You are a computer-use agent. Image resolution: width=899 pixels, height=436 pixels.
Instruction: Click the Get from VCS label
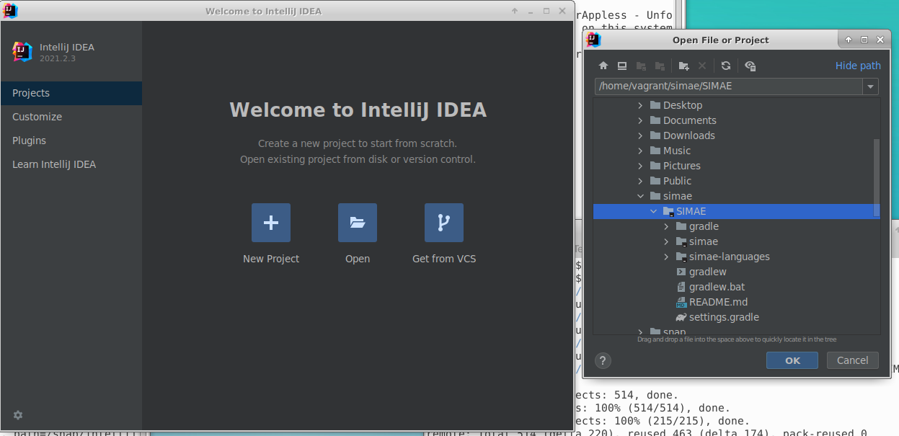444,259
